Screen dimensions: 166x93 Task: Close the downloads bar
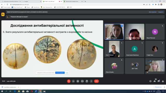pos(164,87)
